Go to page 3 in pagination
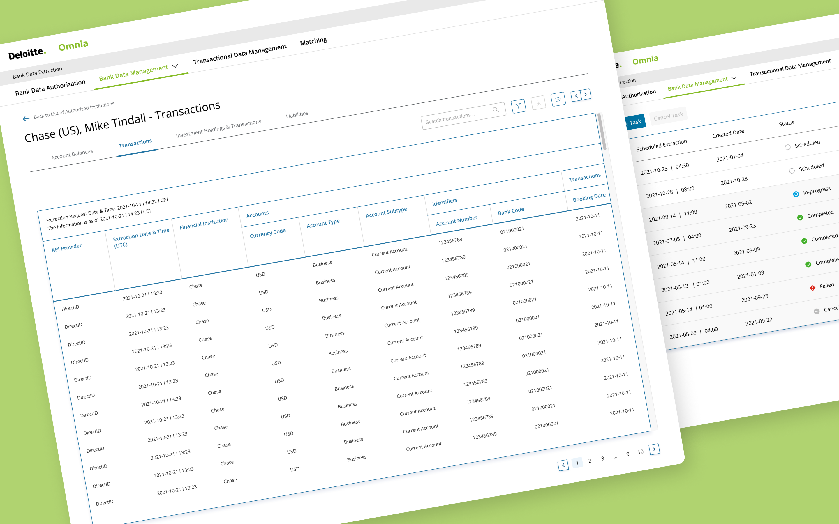 tap(602, 458)
